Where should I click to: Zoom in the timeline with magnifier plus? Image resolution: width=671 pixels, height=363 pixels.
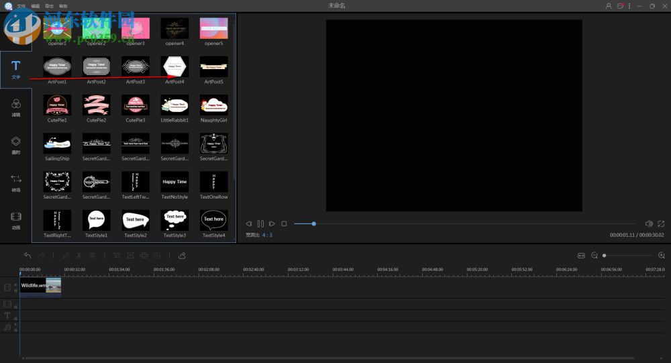coord(662,256)
